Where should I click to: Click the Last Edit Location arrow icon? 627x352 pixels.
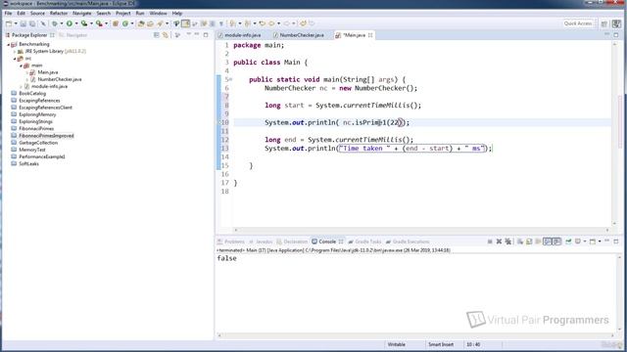pyautogui.click(x=262, y=23)
